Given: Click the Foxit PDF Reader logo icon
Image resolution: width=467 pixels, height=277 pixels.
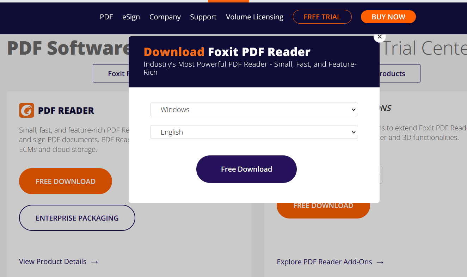Looking at the screenshot, I should point(26,110).
